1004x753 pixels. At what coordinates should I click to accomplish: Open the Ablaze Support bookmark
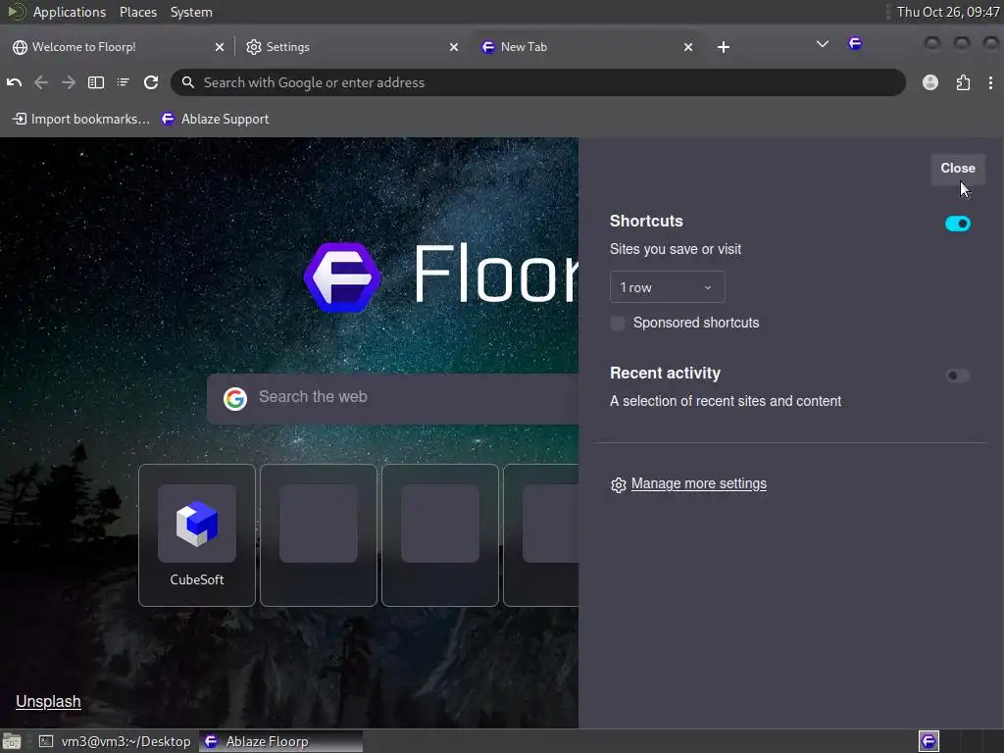click(x=215, y=119)
